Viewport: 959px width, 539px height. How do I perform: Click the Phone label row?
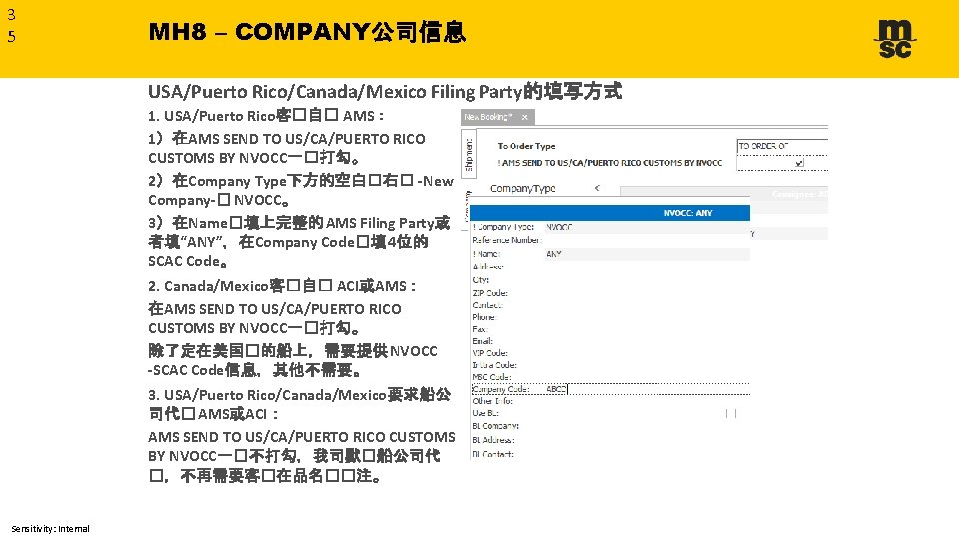(x=483, y=317)
